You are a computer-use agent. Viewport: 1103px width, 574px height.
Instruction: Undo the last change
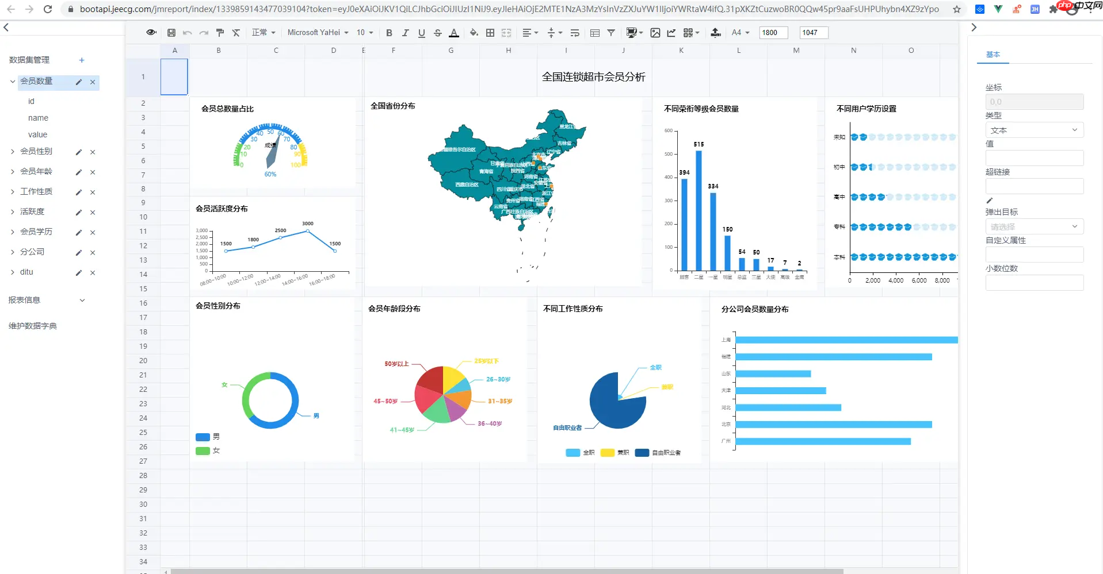pyautogui.click(x=187, y=32)
